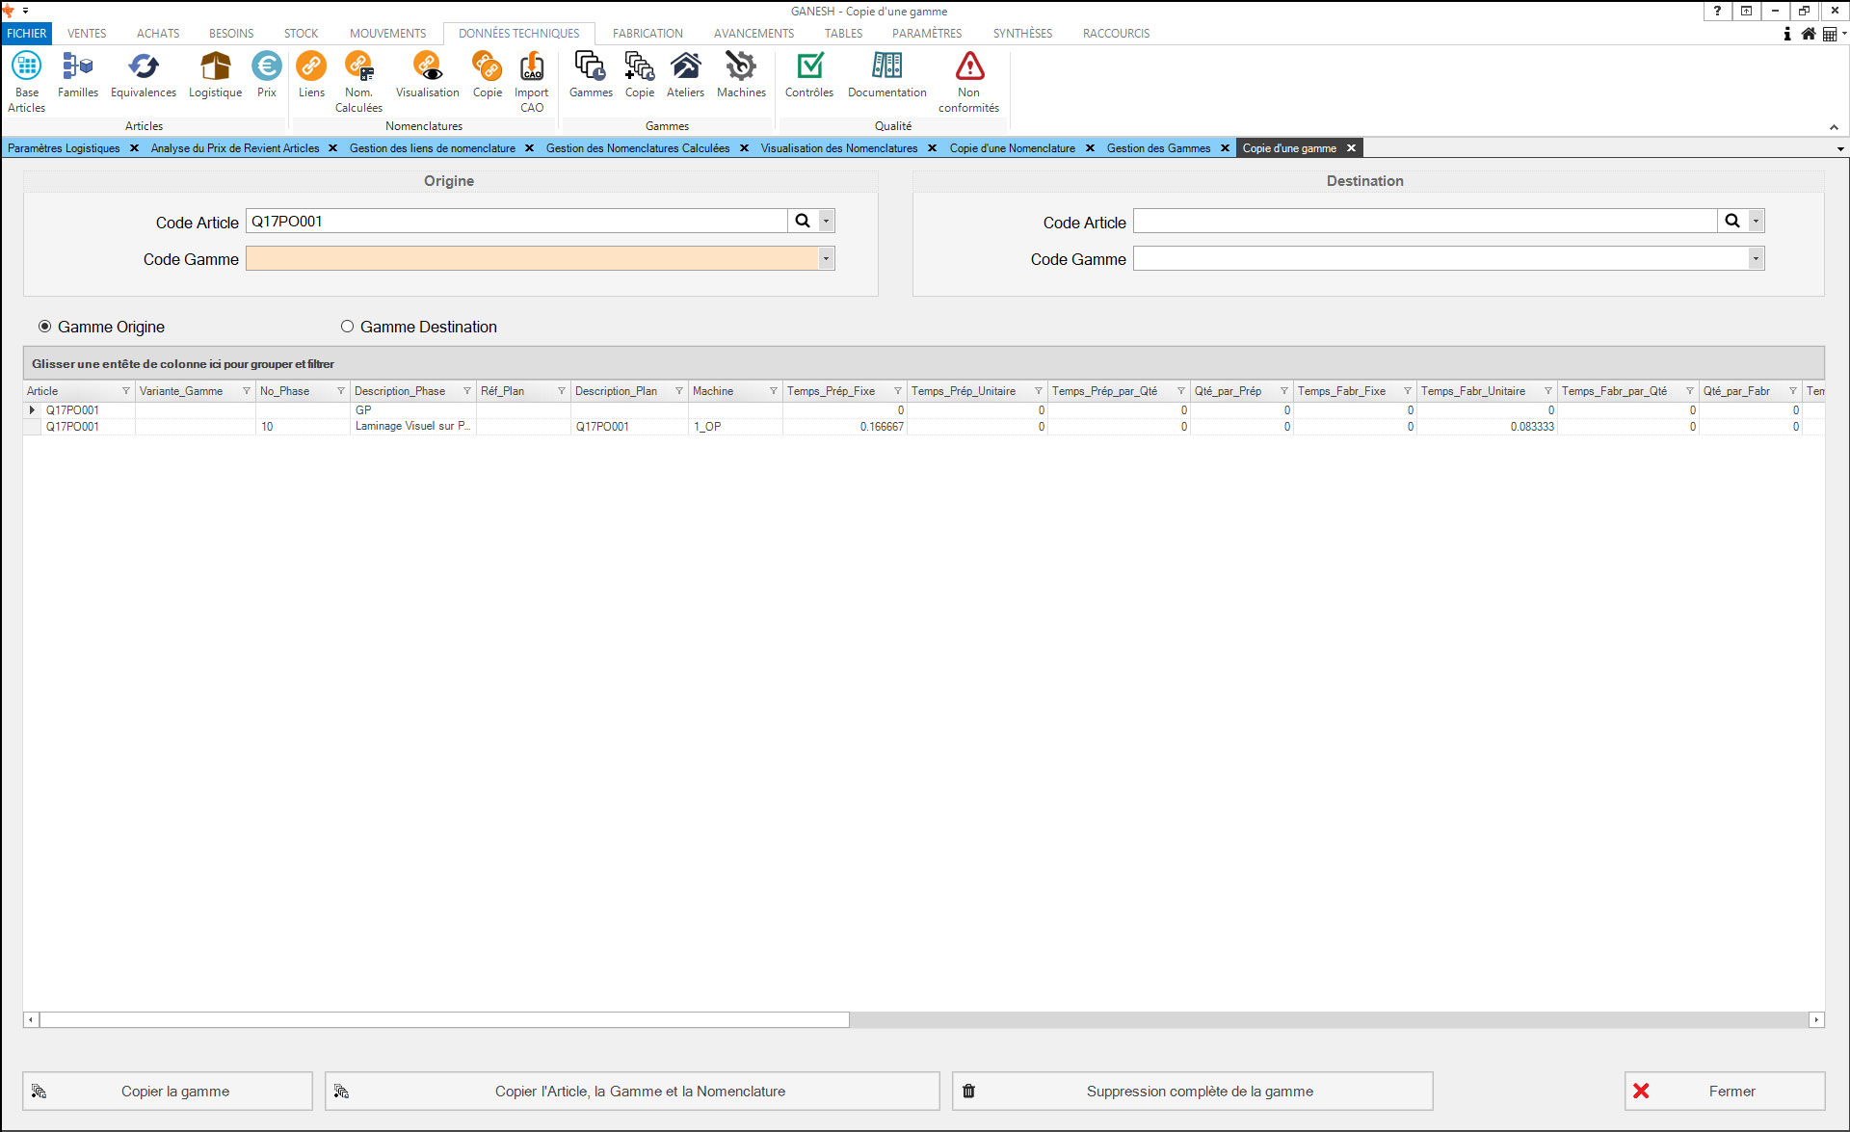Expand the origin Code Gamme dropdown
1850x1132 pixels.
(x=826, y=258)
